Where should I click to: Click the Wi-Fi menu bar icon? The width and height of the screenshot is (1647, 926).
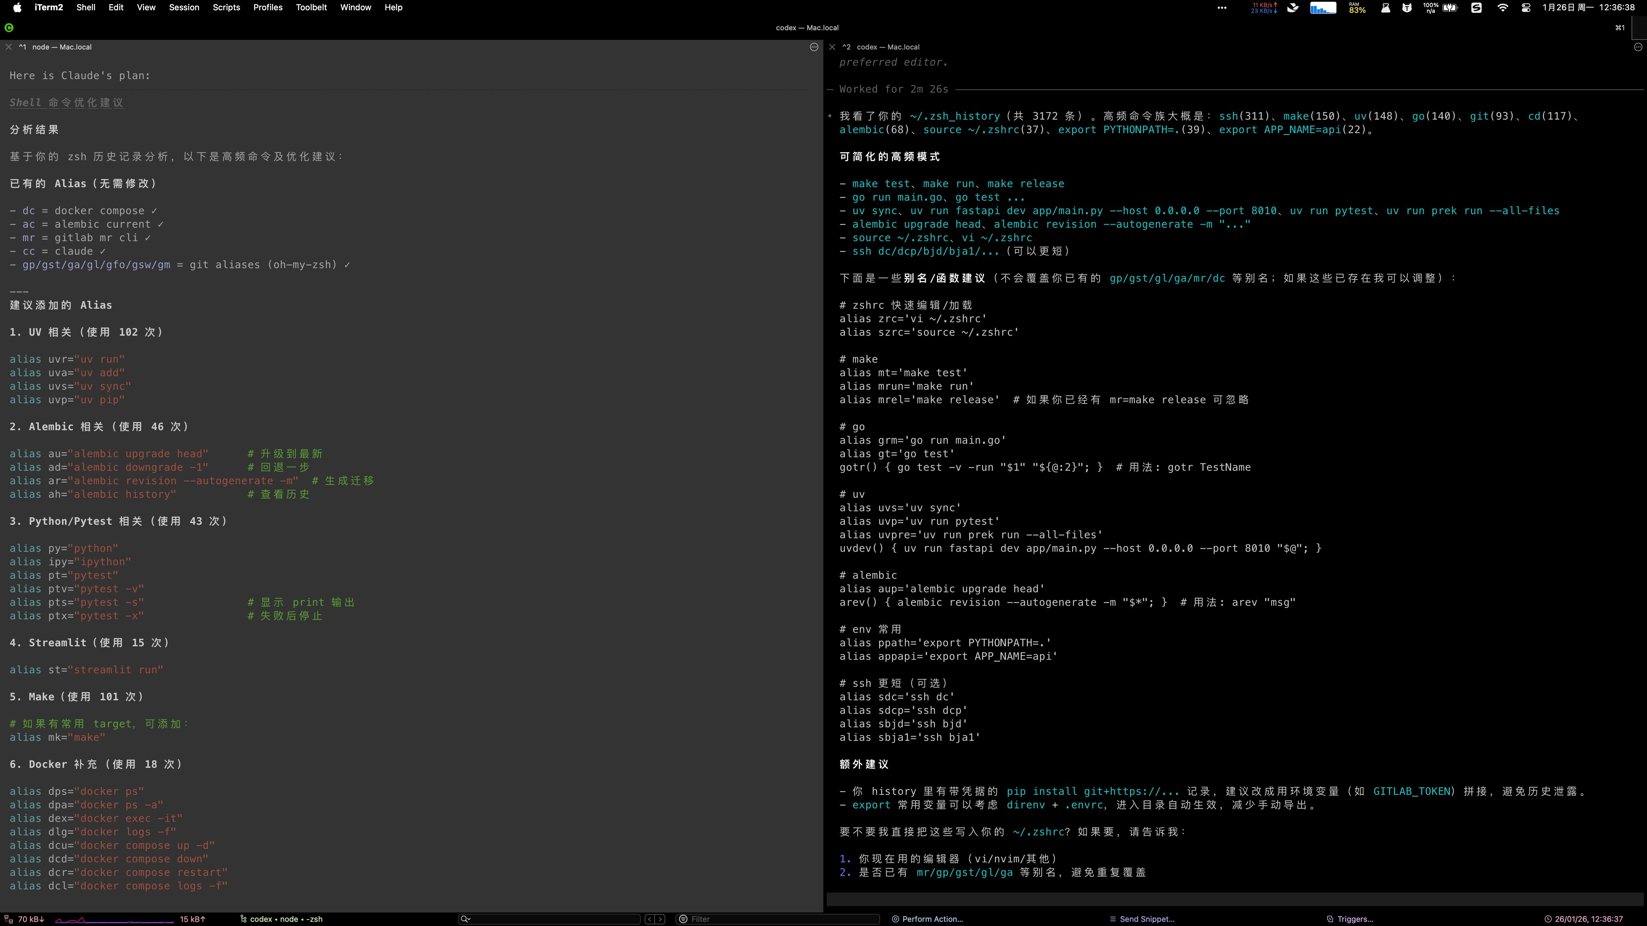point(1503,8)
